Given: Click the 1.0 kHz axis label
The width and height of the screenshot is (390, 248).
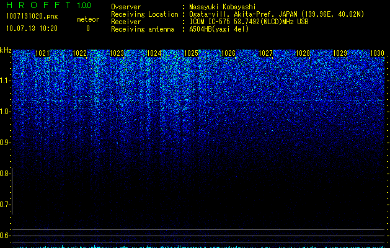Looking at the screenshot, I should pos(6,112).
